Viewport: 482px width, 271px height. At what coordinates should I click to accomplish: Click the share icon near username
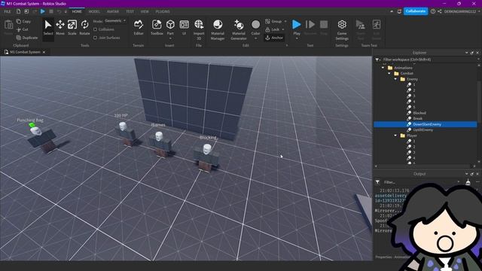pyautogui.click(x=440, y=11)
